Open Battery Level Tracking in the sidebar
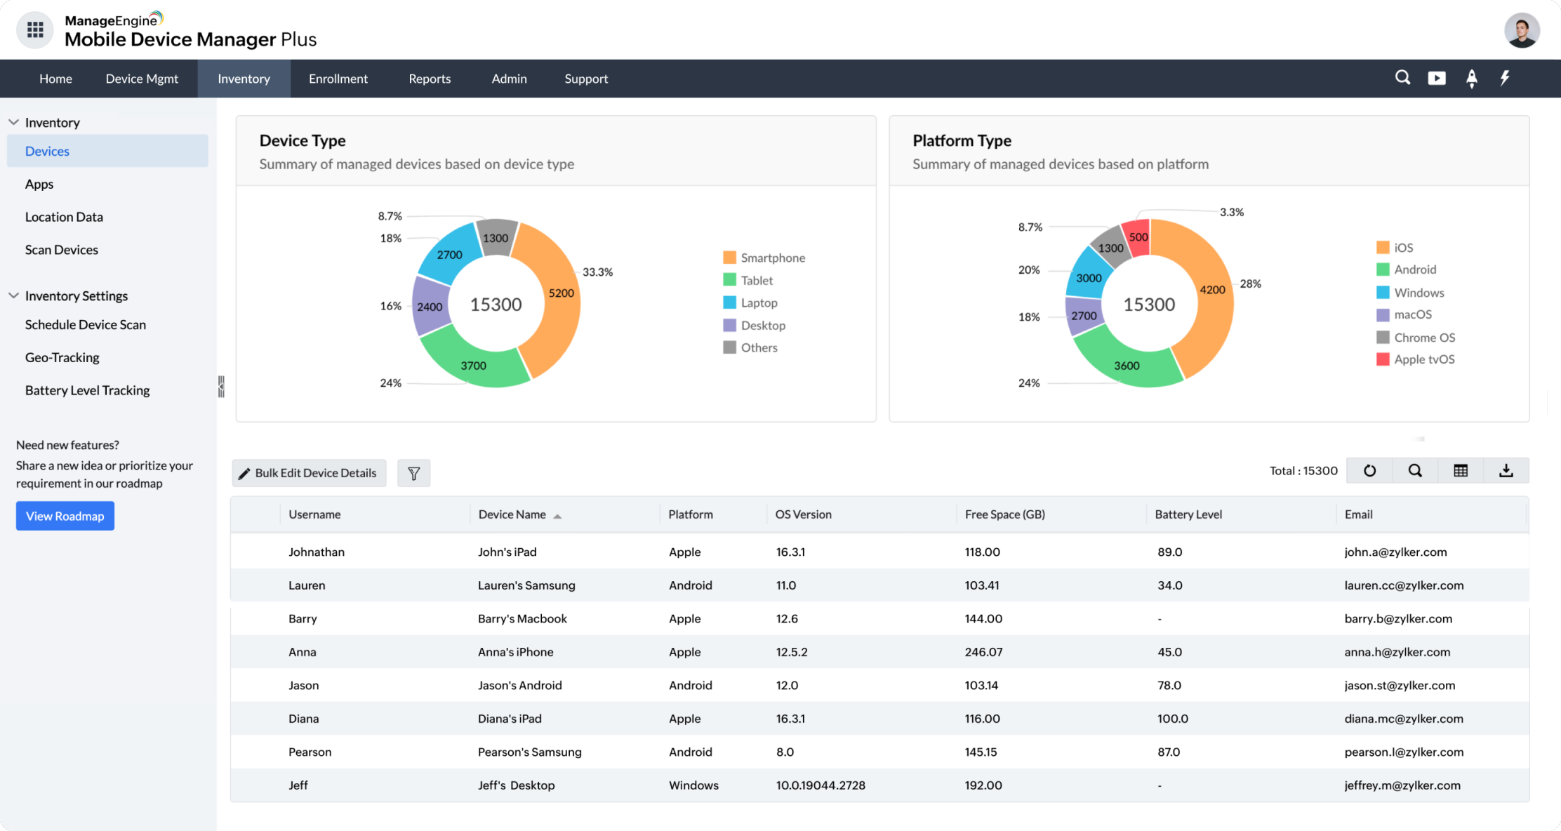The image size is (1561, 831). click(x=87, y=390)
